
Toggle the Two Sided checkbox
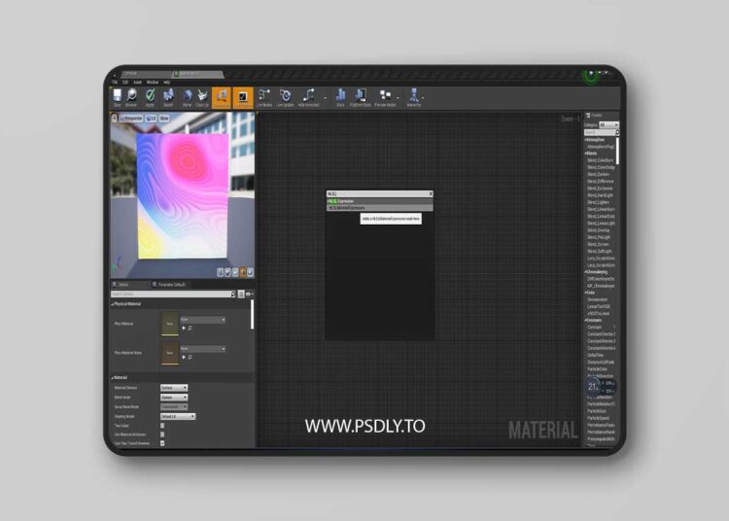point(162,425)
